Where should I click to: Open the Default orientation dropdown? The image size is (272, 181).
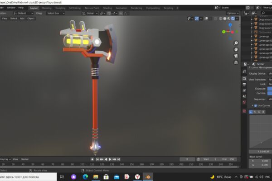pyautogui.click(x=23, y=13)
